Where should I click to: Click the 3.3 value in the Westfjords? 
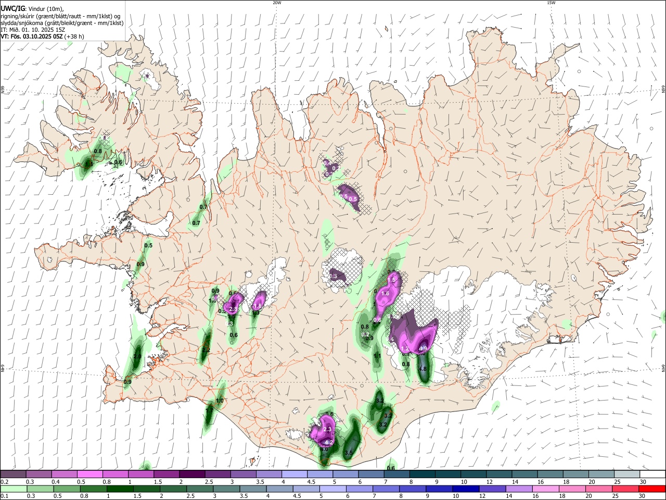click(89, 164)
